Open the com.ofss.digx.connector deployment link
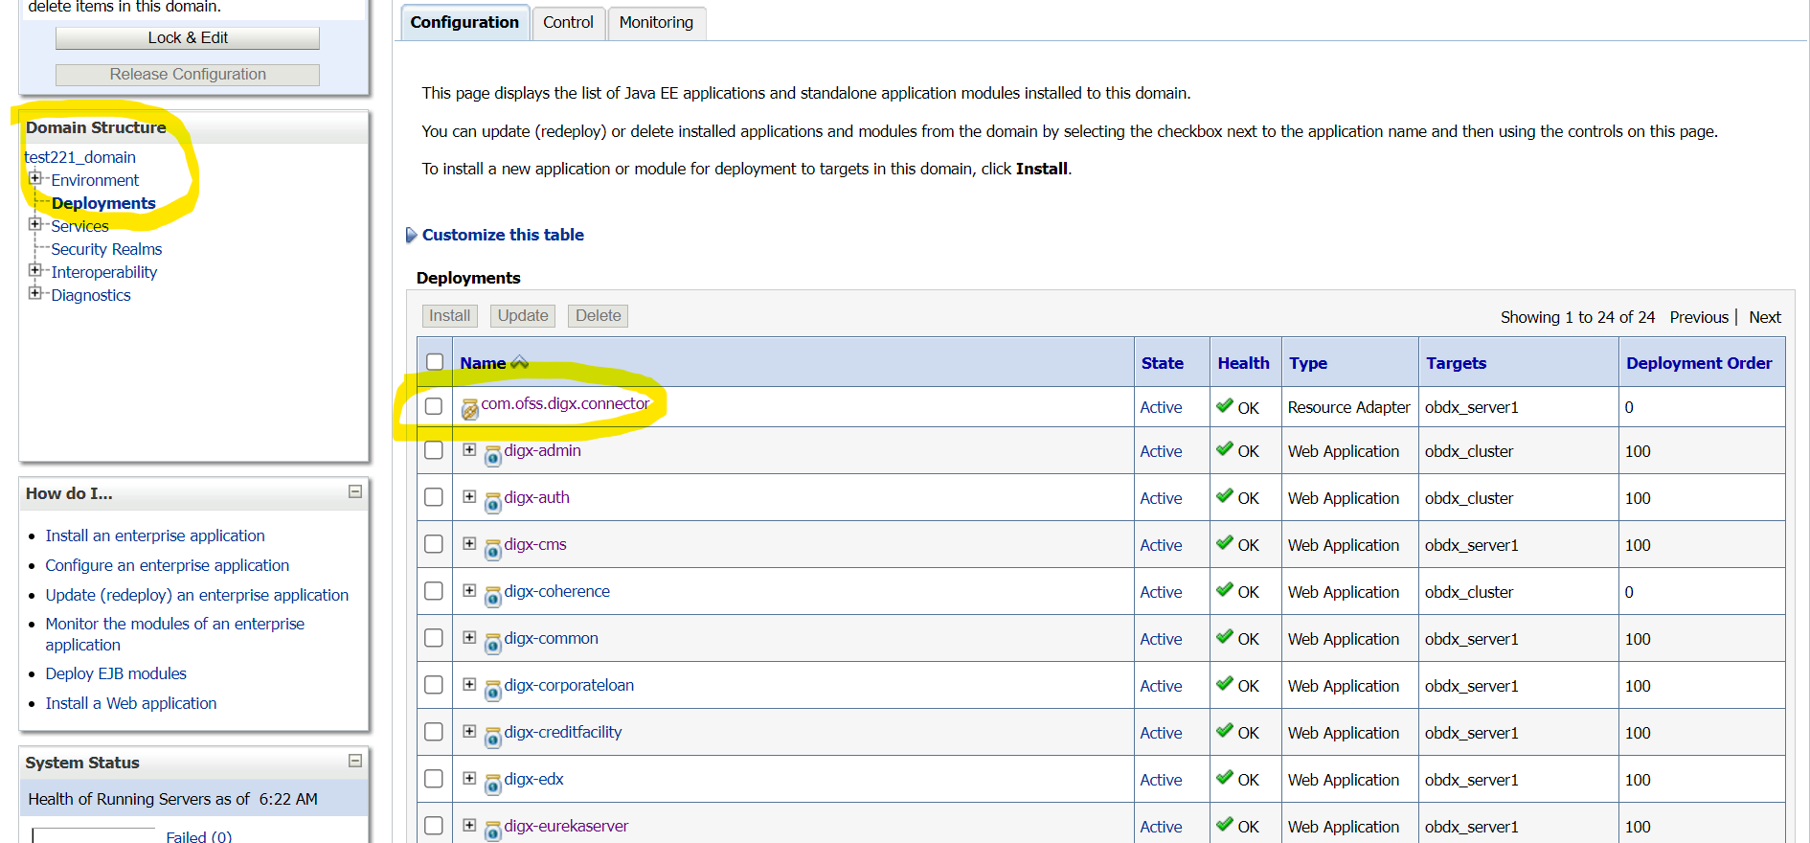The image size is (1810, 843). [x=565, y=403]
